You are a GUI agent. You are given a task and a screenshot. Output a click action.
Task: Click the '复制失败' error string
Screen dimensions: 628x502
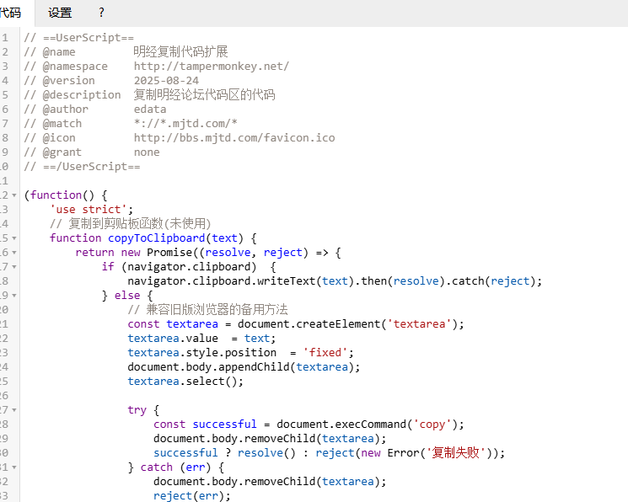(x=455, y=453)
